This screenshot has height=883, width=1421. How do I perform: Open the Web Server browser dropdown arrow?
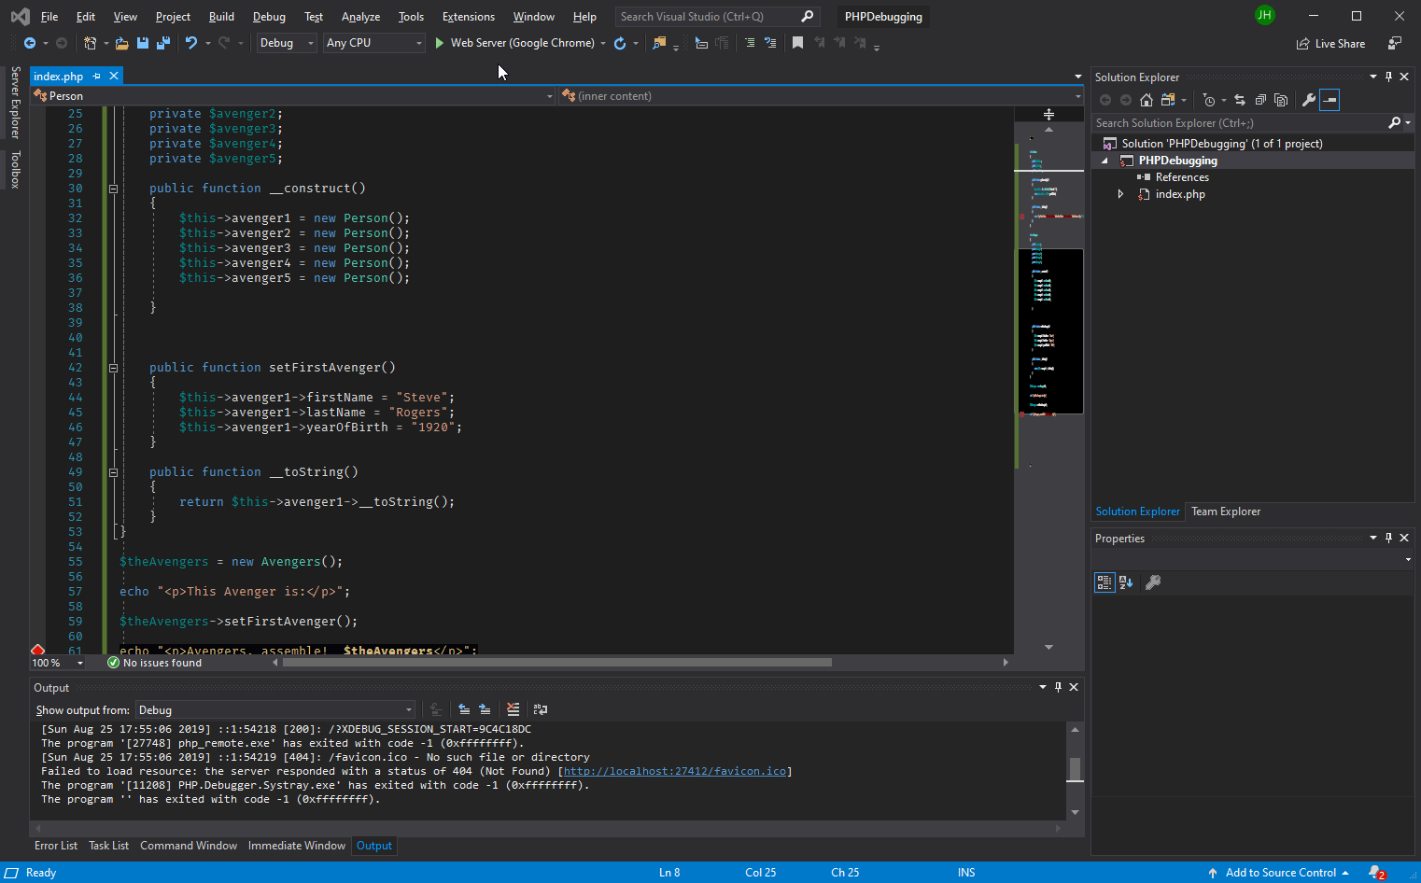click(603, 43)
